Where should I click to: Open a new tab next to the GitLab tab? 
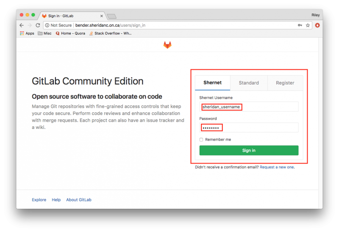(111, 16)
